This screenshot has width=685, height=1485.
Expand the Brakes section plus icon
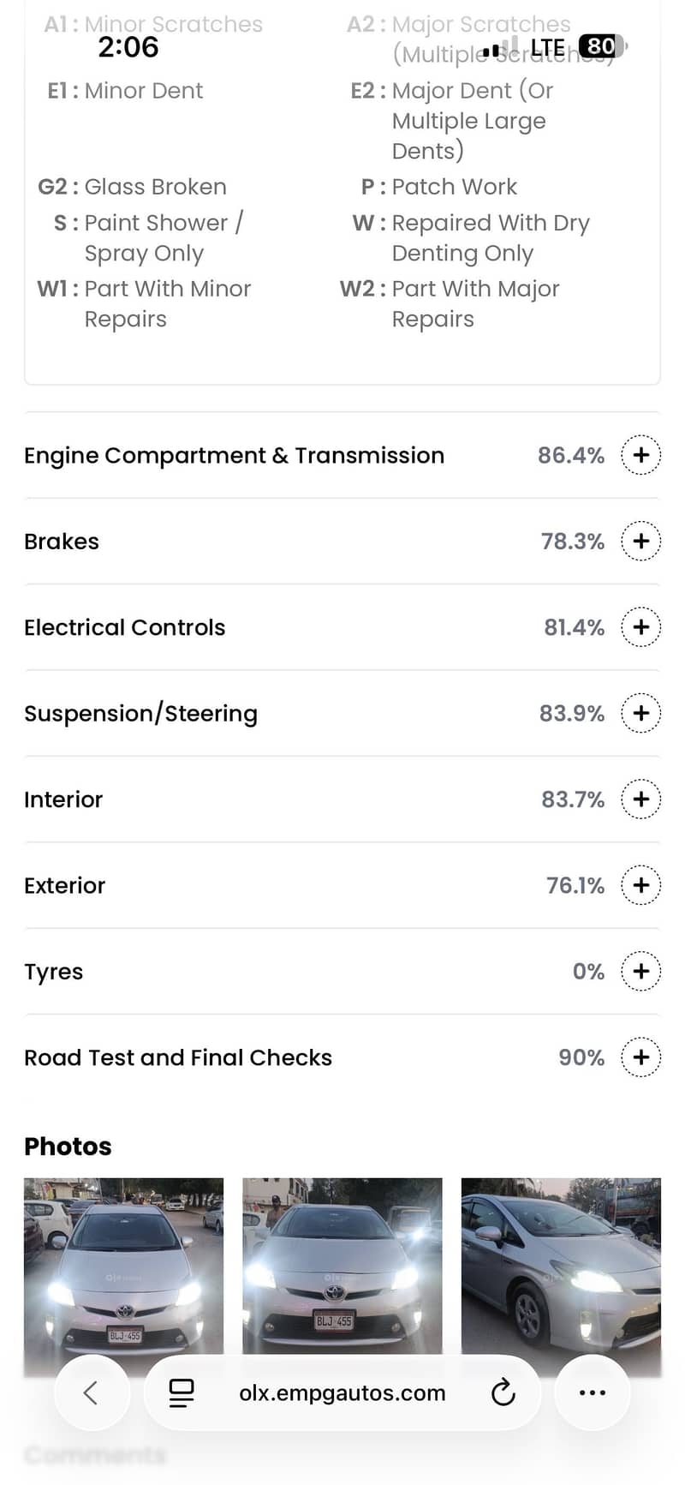pyautogui.click(x=640, y=542)
